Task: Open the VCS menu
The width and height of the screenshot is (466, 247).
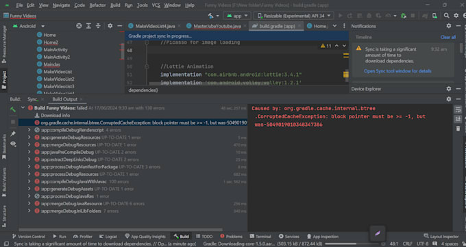Action: 156,5
